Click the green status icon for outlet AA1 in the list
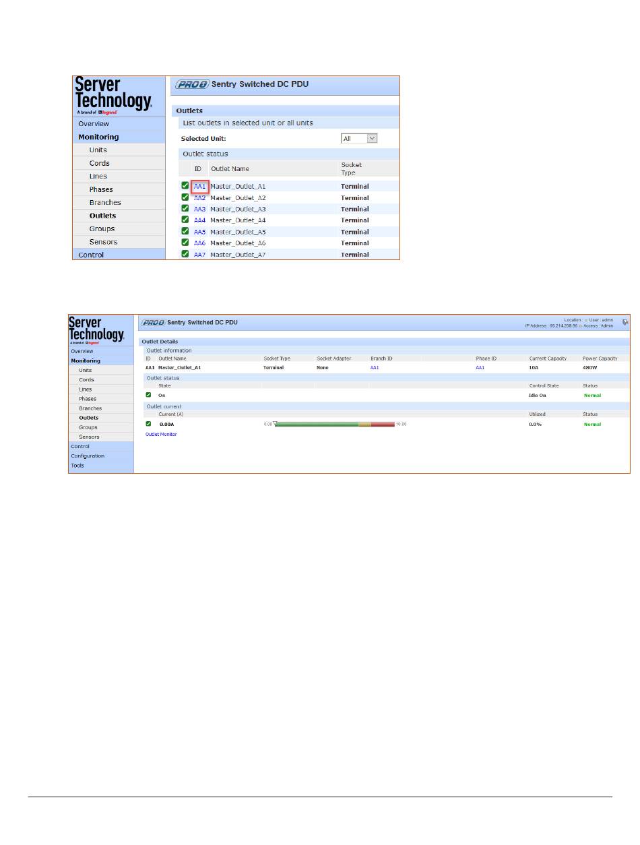The width and height of the screenshot is (640, 845). pos(185,186)
